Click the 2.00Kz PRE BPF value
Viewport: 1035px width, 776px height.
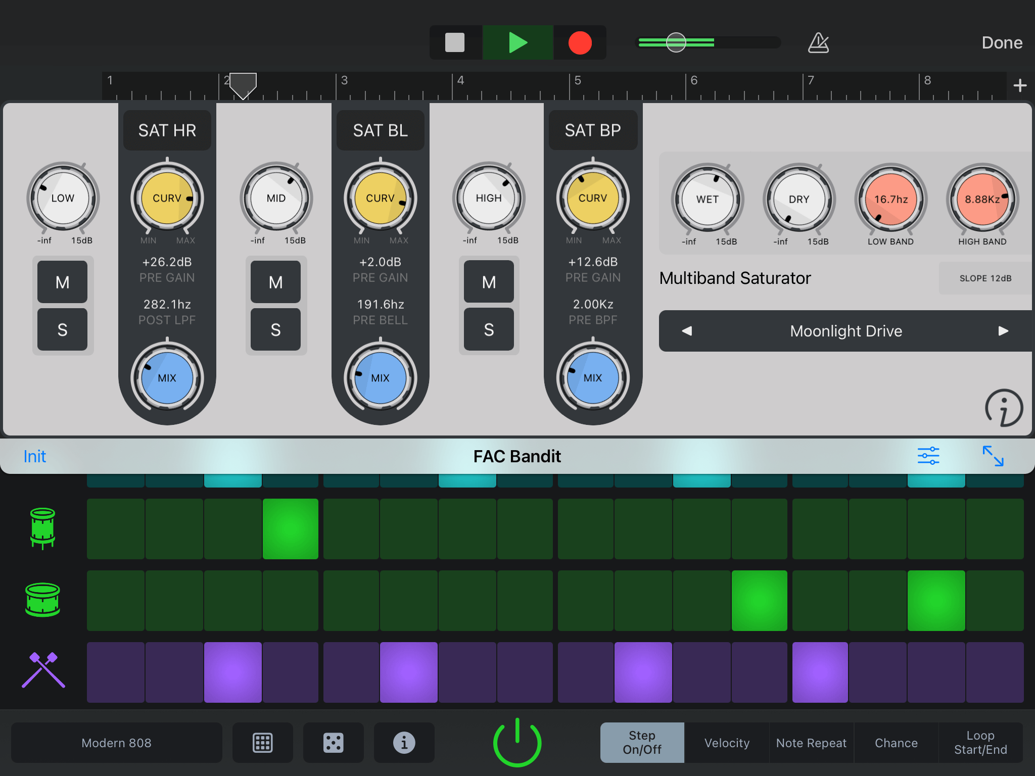(593, 304)
